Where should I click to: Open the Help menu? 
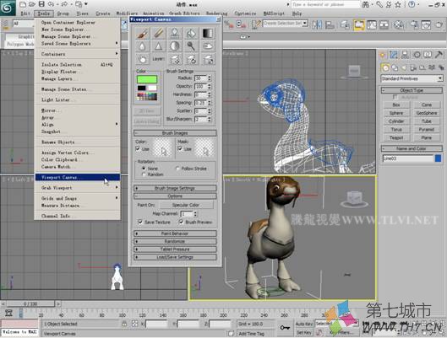pyautogui.click(x=297, y=13)
